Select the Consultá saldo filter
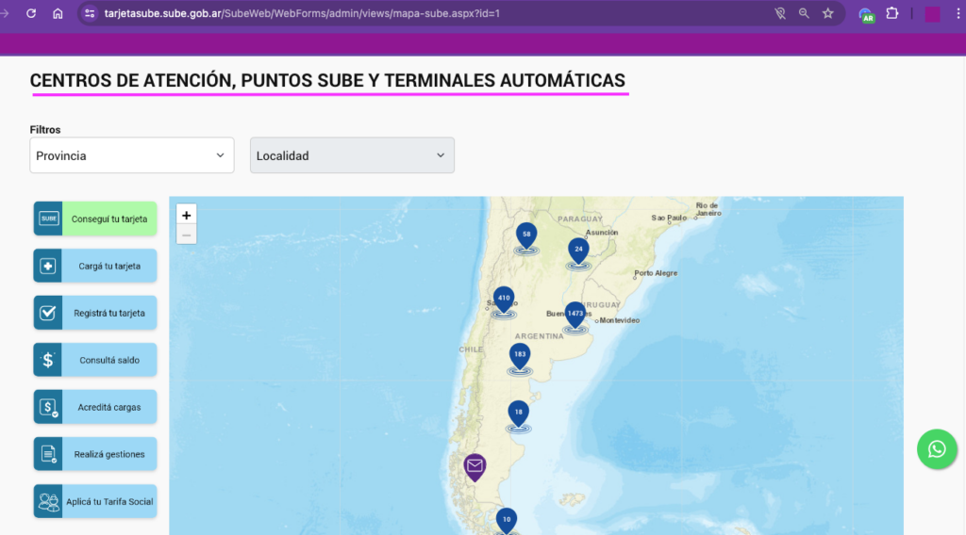 coord(95,360)
